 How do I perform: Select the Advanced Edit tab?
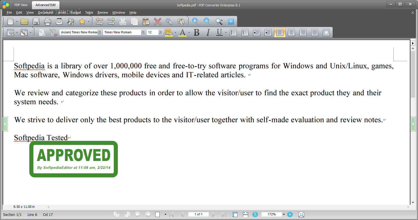point(46,5)
